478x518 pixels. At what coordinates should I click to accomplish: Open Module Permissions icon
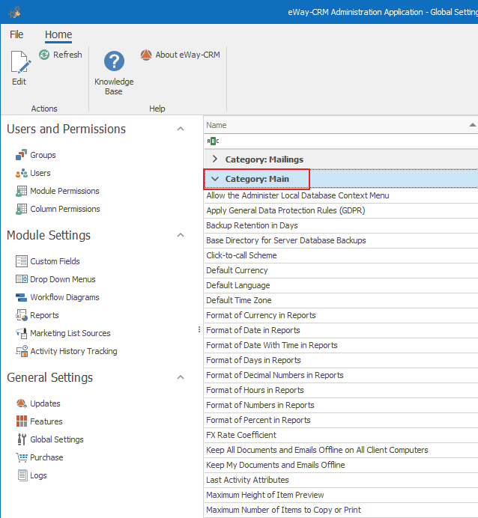(22, 191)
